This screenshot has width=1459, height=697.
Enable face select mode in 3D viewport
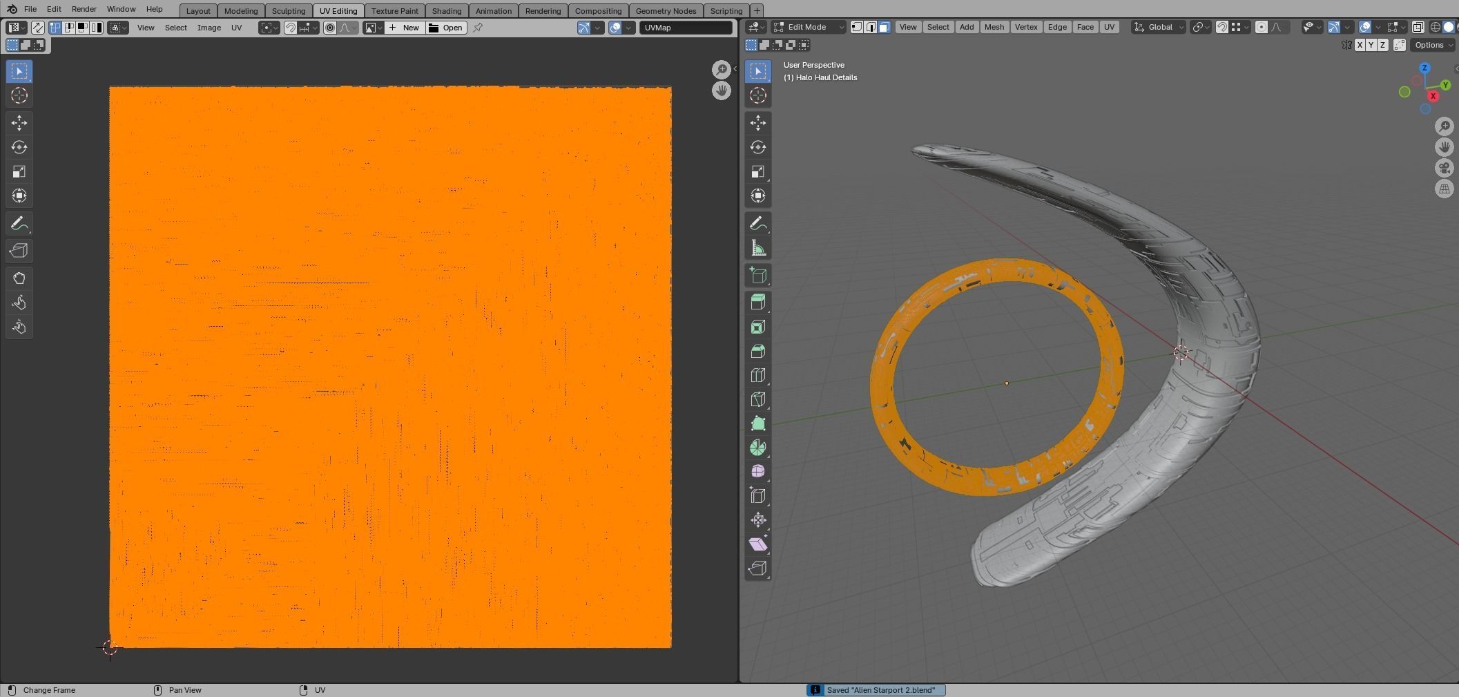click(x=885, y=27)
